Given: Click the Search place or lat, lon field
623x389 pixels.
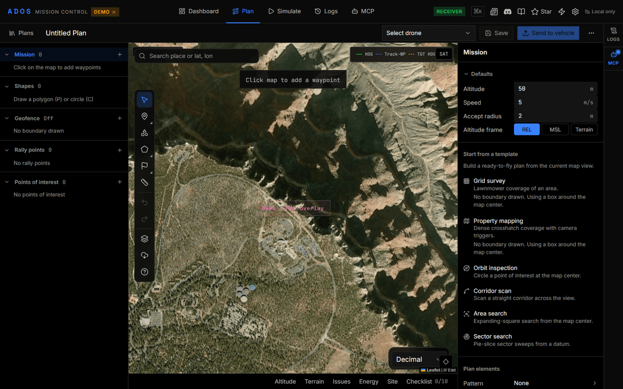Looking at the screenshot, I should (197, 56).
